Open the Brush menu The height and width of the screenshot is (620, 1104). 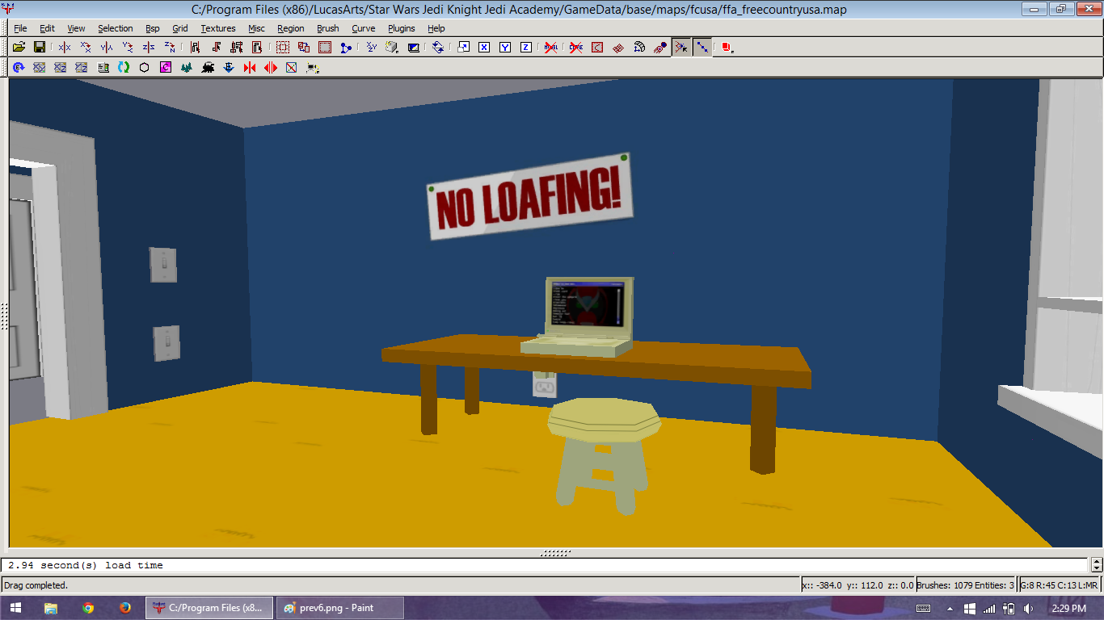coord(328,28)
